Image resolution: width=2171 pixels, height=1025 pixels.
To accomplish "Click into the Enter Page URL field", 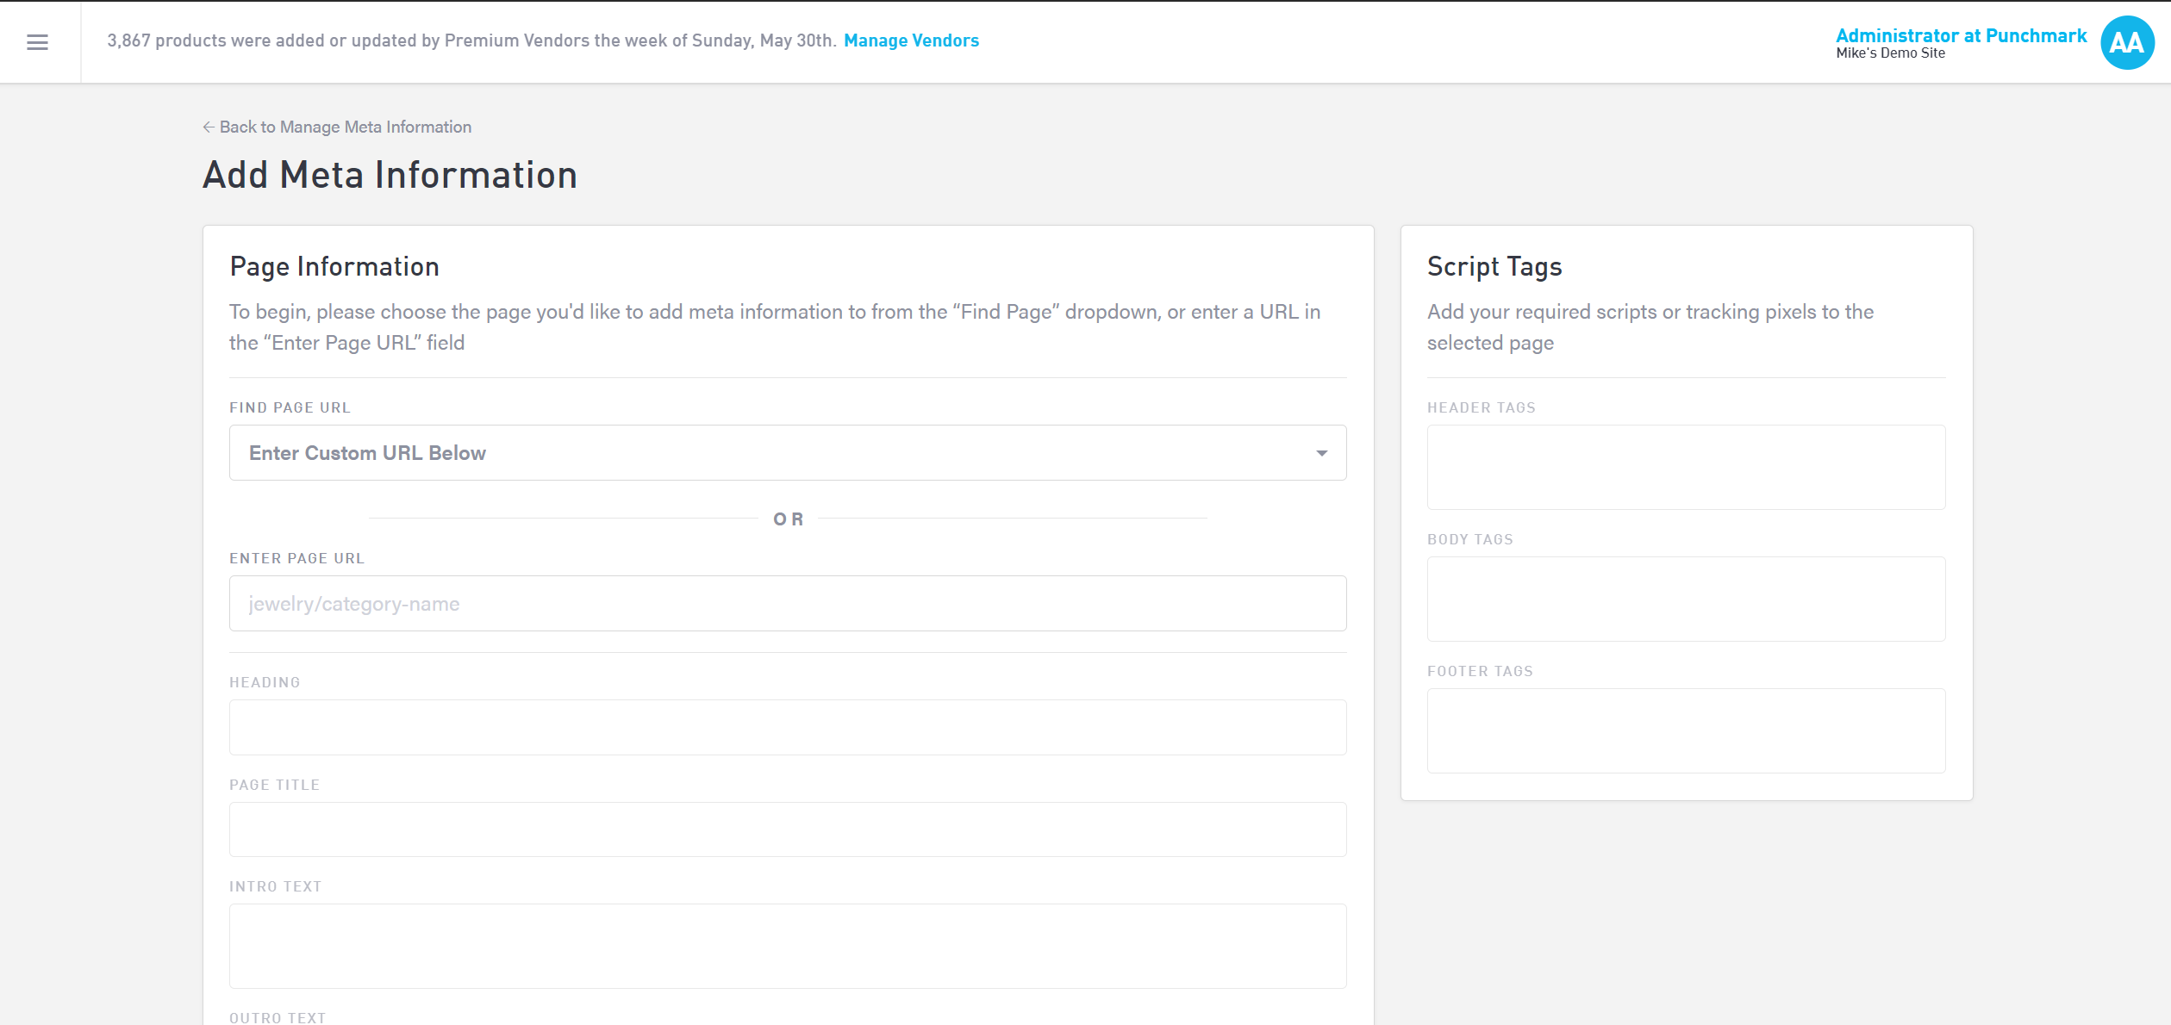I will 787,604.
